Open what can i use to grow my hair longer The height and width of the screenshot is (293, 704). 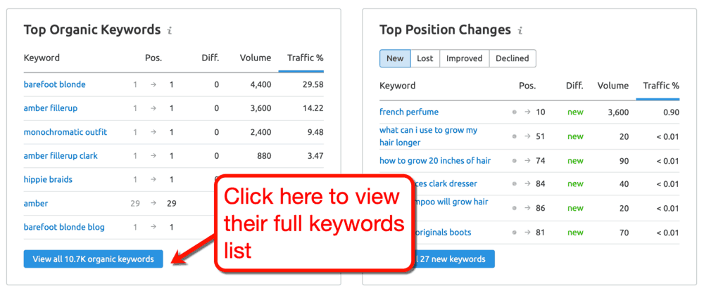point(428,136)
